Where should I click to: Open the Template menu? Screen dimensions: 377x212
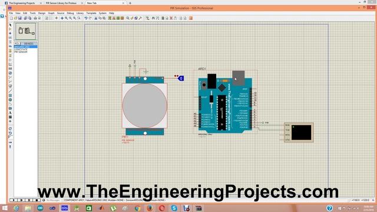pyautogui.click(x=91, y=13)
